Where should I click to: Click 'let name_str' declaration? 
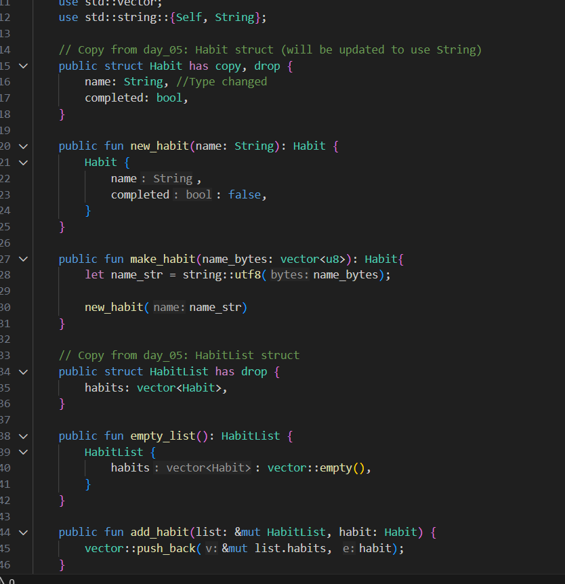[x=124, y=275]
